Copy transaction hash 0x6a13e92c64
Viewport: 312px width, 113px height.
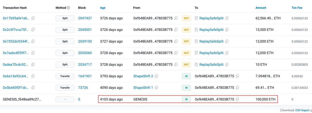click(x=33, y=76)
